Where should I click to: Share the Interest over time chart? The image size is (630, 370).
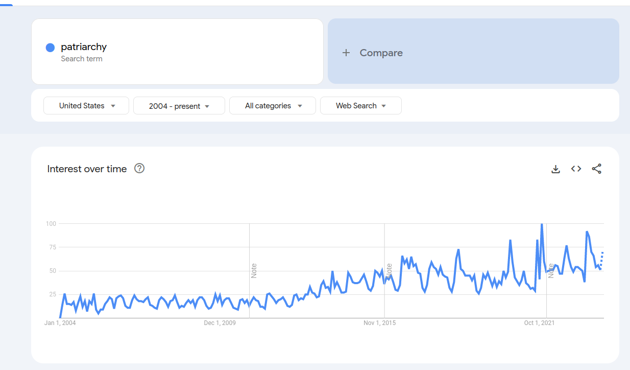(x=597, y=169)
